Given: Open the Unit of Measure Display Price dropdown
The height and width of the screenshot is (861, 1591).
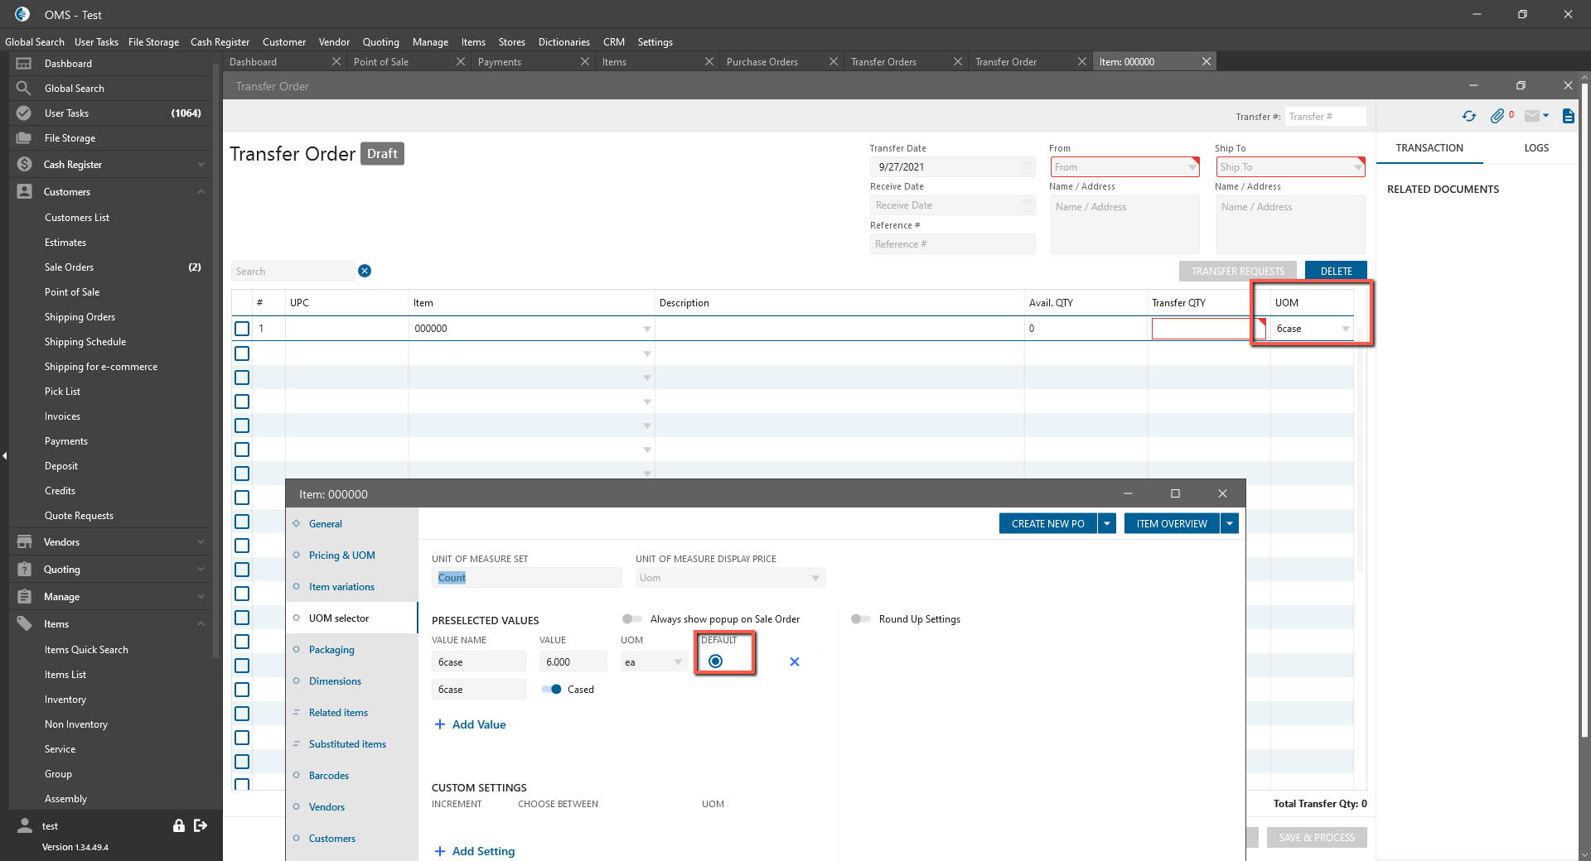Looking at the screenshot, I should (x=815, y=578).
